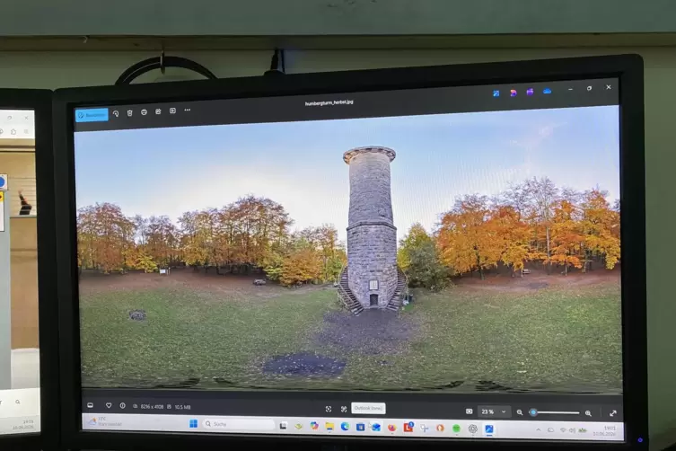Click the actual-size icon left of 23 %
Image resolution: width=676 pixels, height=451 pixels.
pyautogui.click(x=469, y=411)
